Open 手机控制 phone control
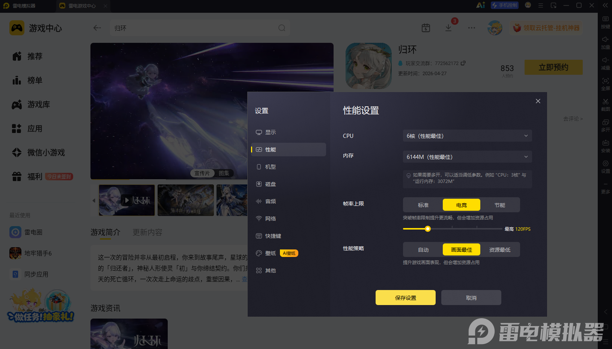 point(505,5)
